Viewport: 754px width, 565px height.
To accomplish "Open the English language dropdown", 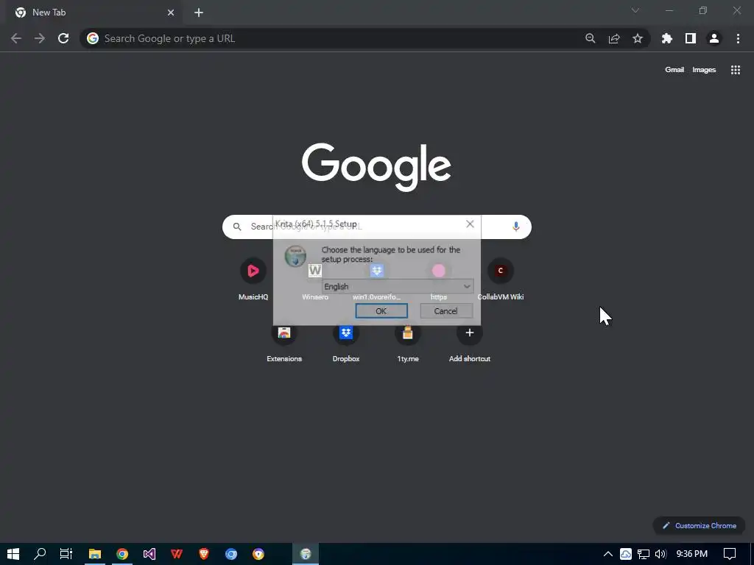I will tap(397, 286).
